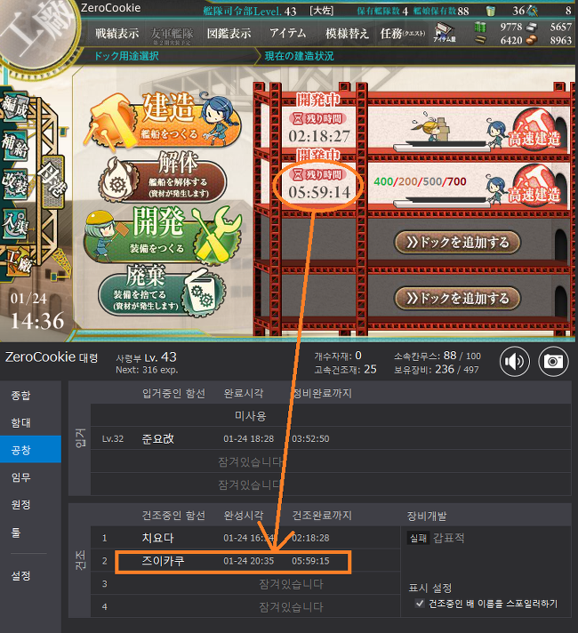Click locked construction slot 3 잠겨있습니다
578x633 pixels.
(x=291, y=584)
